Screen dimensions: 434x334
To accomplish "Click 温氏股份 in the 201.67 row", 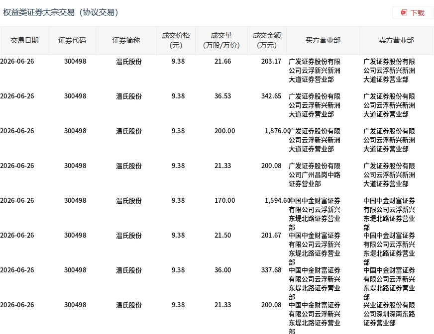I will point(129,235).
